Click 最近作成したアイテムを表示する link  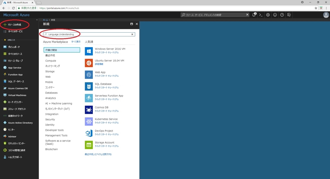pyautogui.click(x=98, y=154)
